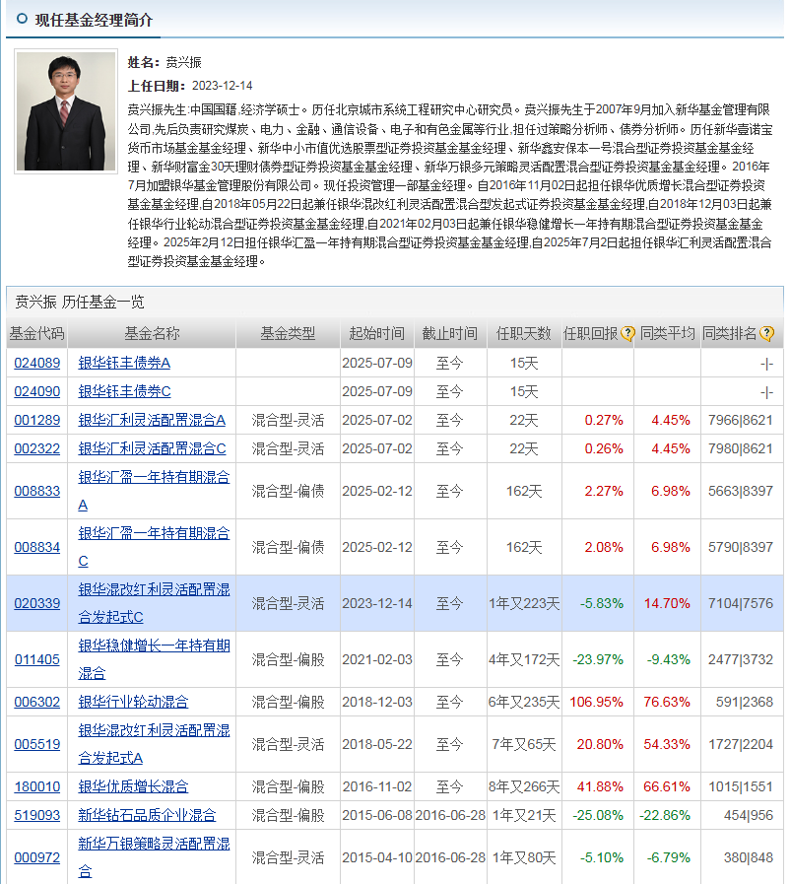The height and width of the screenshot is (884, 790).
Task: Click the 基金代码 column header
Action: (36, 334)
